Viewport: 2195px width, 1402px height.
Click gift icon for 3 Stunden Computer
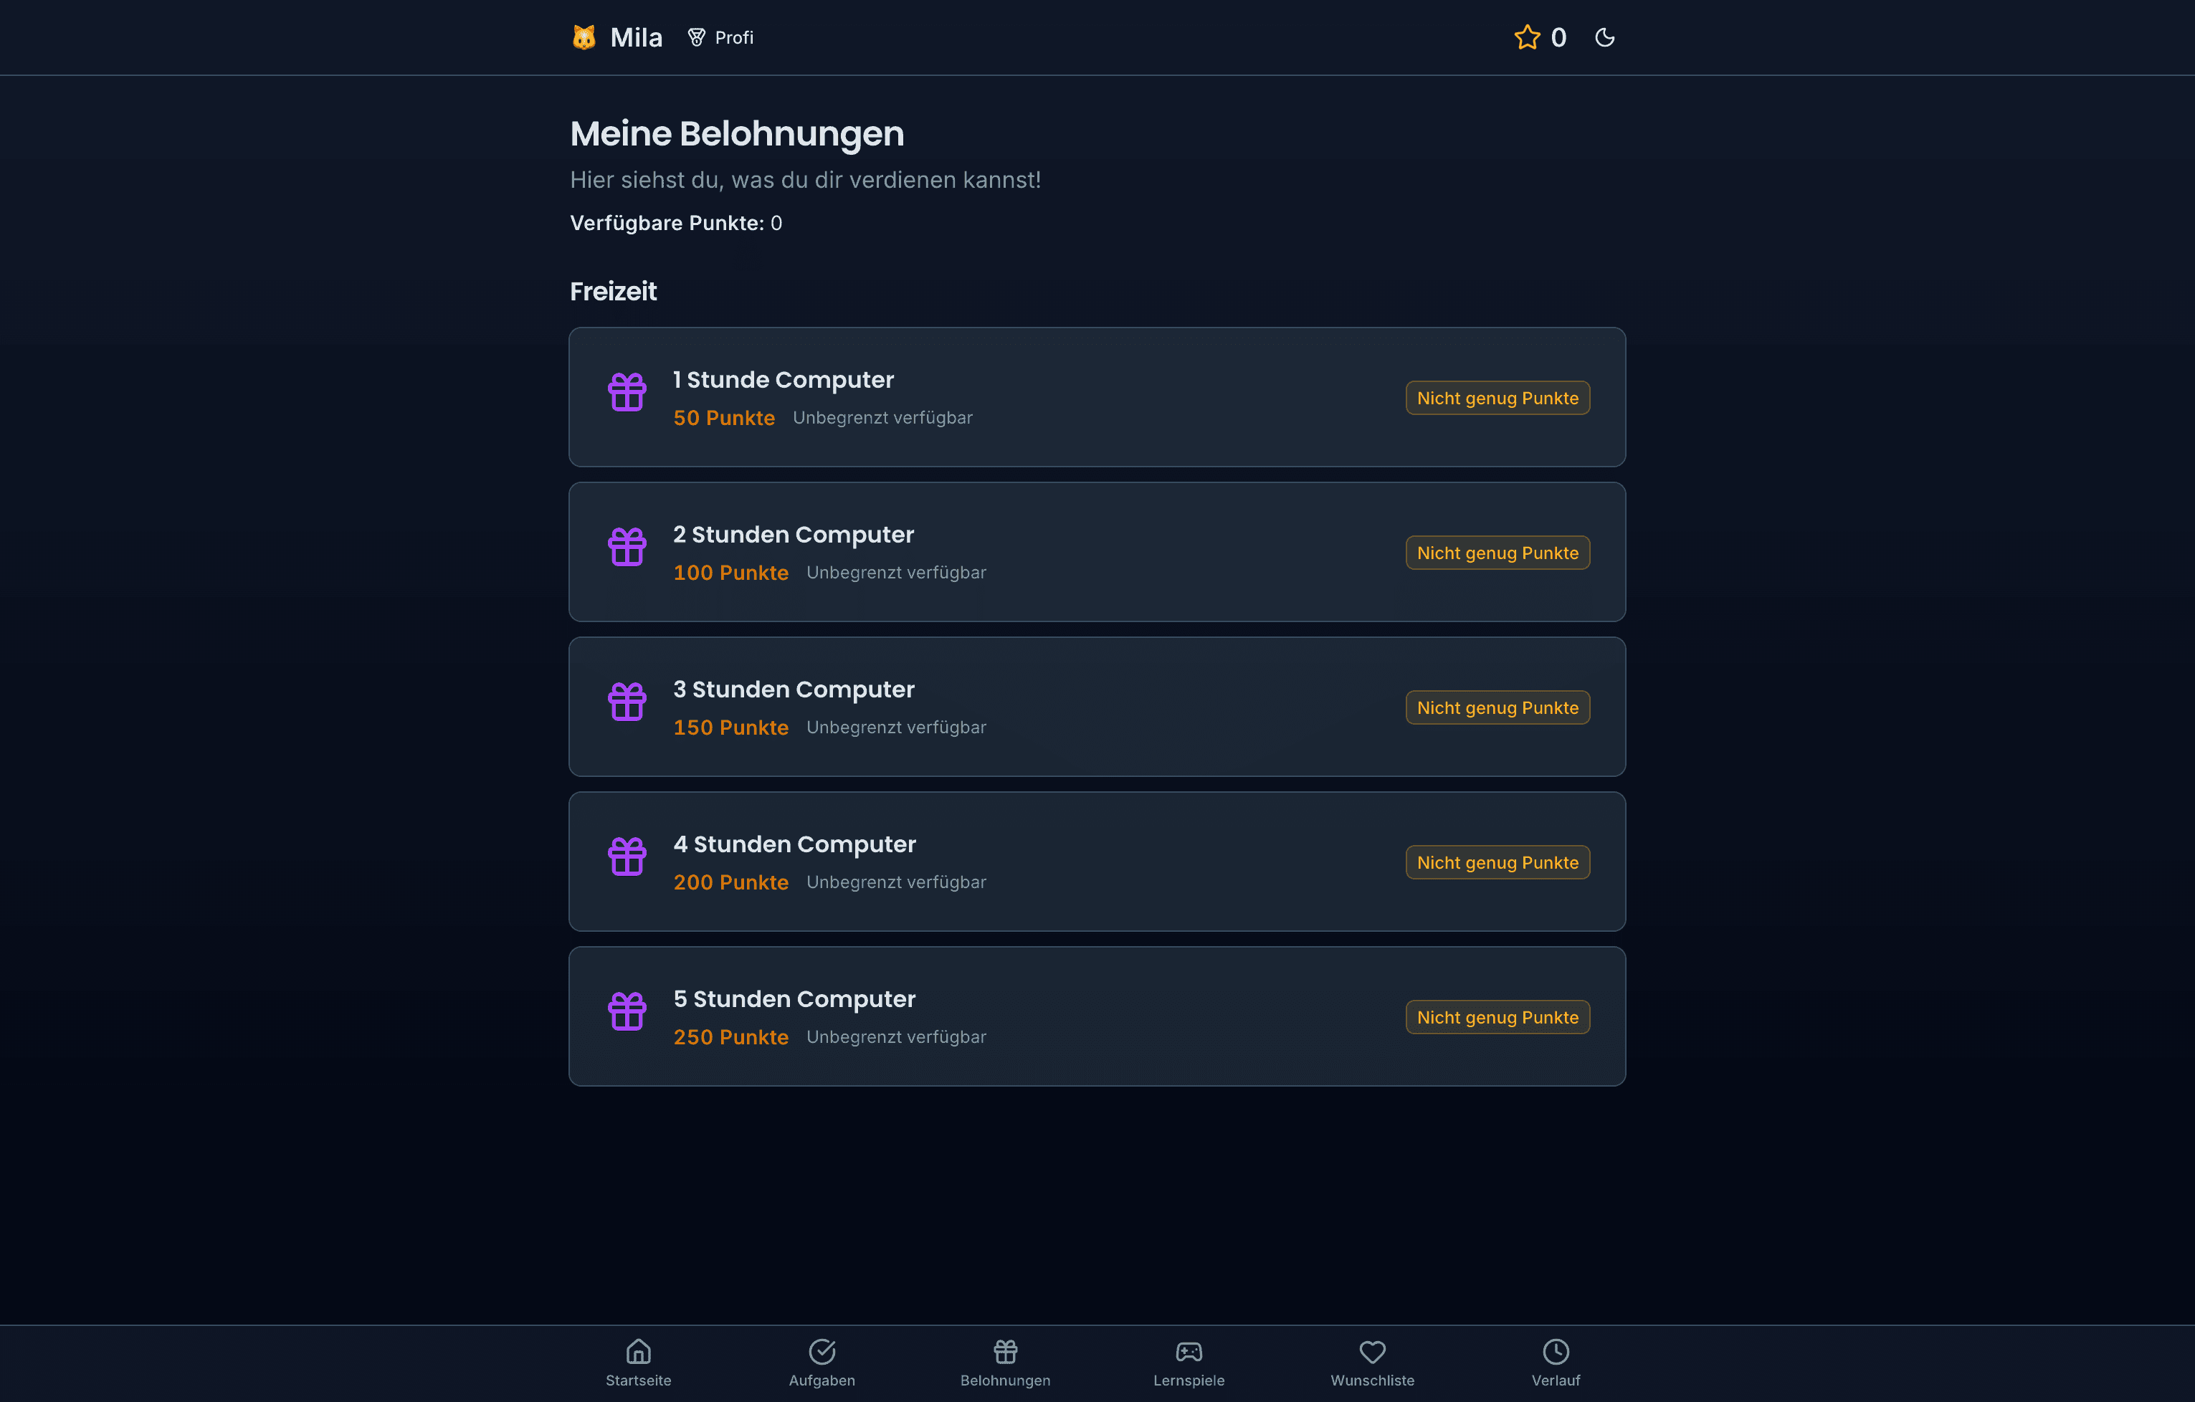click(627, 702)
